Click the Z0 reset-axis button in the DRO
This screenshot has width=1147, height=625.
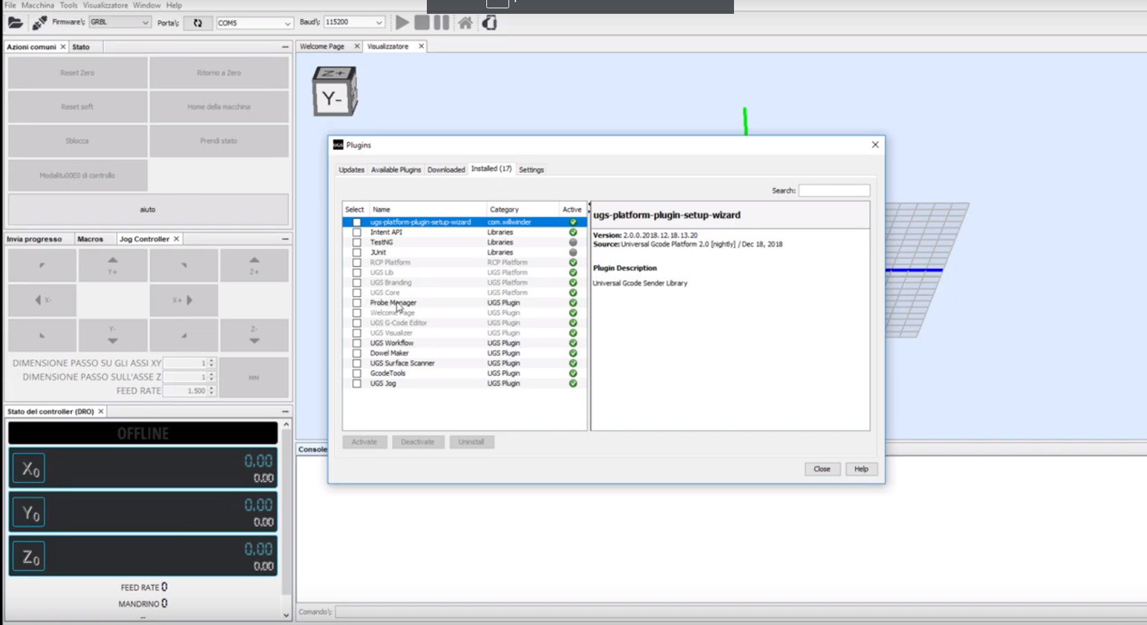(x=29, y=557)
